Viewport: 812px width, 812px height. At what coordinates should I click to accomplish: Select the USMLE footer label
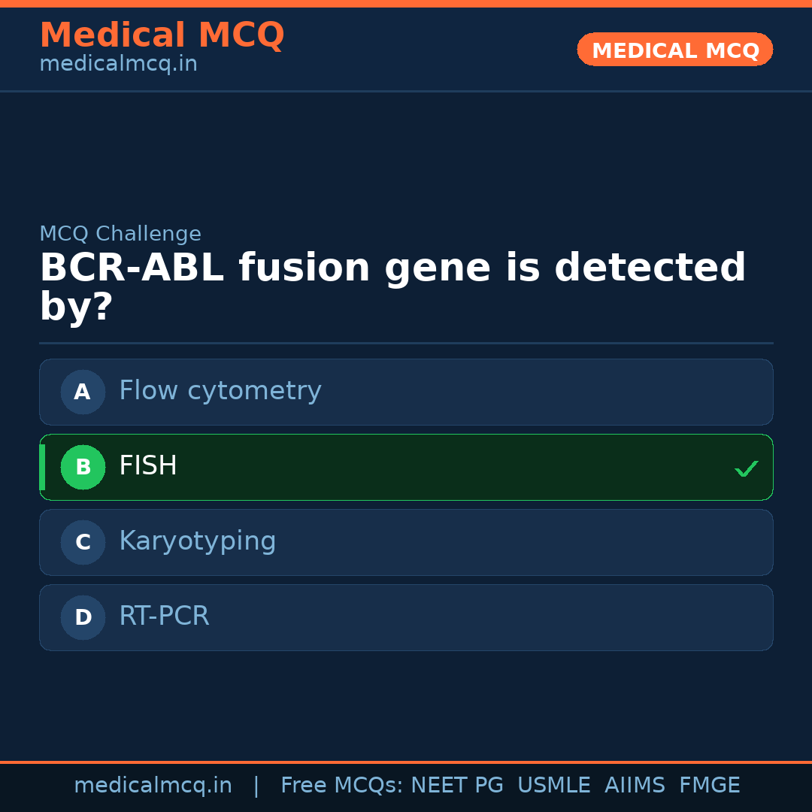(x=553, y=786)
